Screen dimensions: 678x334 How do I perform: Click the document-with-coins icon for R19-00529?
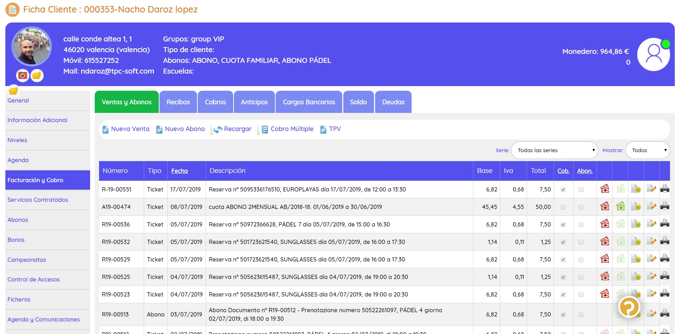[636, 259]
